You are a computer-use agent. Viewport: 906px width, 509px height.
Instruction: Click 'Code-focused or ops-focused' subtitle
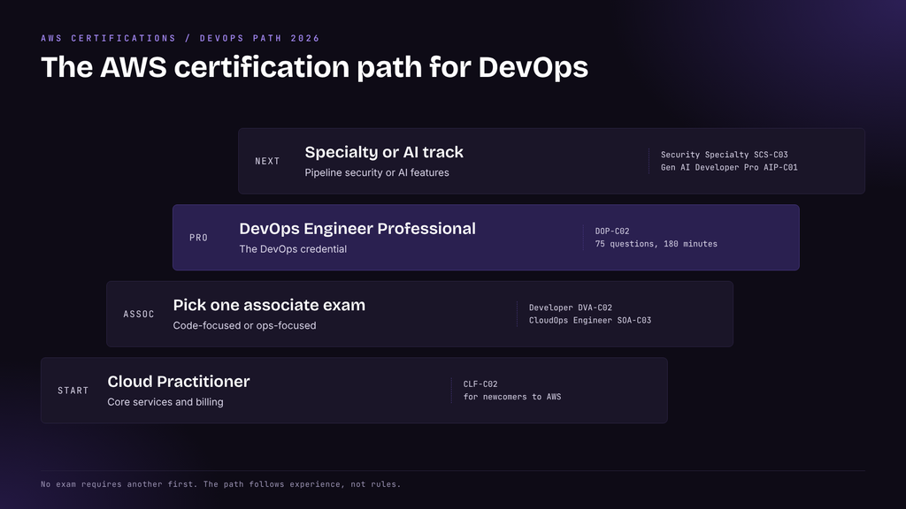244,325
